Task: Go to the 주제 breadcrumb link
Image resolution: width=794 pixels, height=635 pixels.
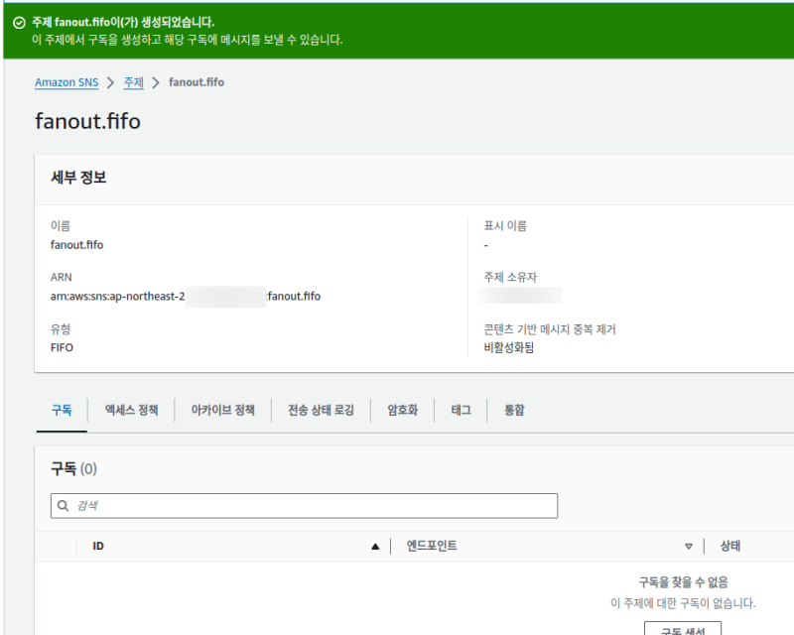Action: coord(134,82)
